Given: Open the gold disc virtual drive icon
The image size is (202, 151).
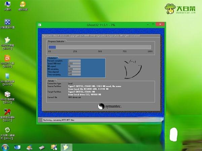Looking at the screenshot, I should tap(23, 6).
